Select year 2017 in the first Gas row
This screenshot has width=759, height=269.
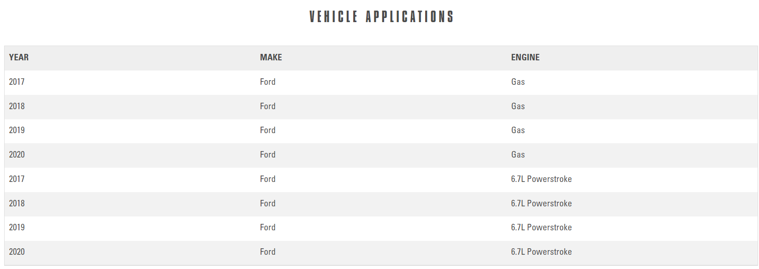click(17, 82)
